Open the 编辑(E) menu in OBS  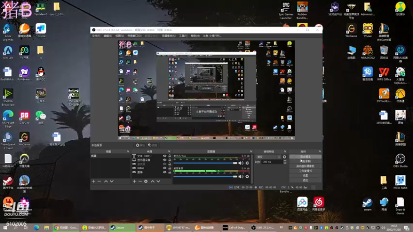(107, 36)
